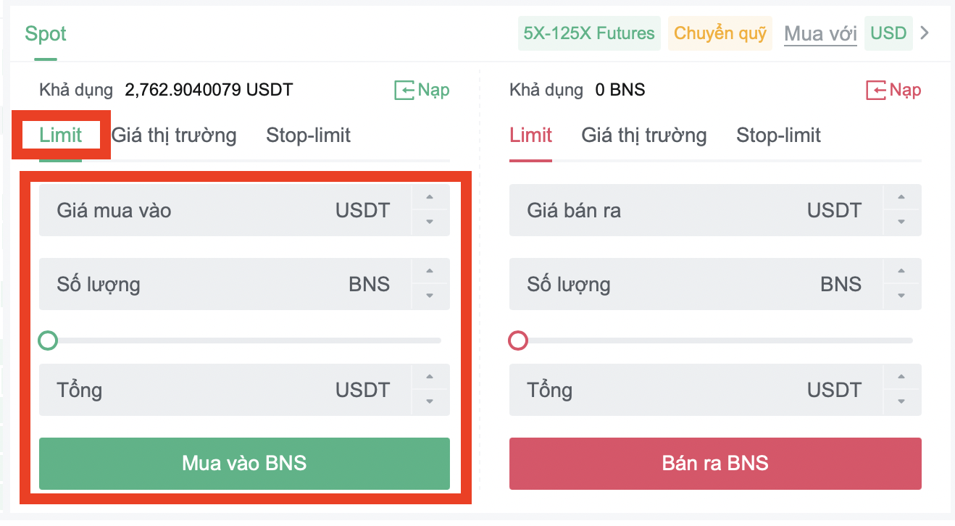Switch to Giá thị trường tab on buy side
Image resolution: width=955 pixels, height=526 pixels.
pos(174,135)
